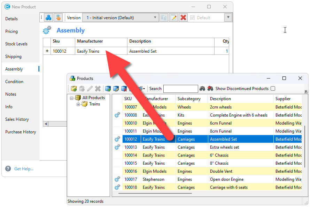
Task: Expand the 100012 assembly row
Action: click(x=47, y=51)
